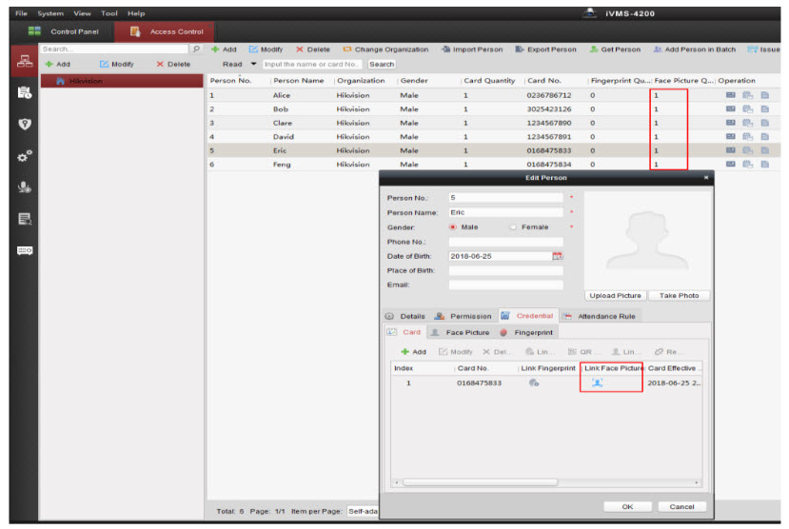Select the Female gender radio button
This screenshot has height=529, width=789.
point(513,227)
